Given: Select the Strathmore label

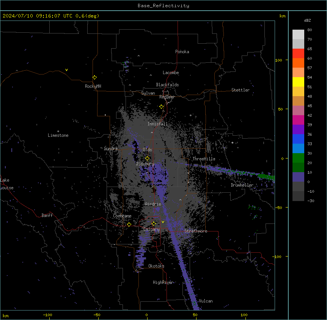Looking at the screenshot, I should (x=196, y=231).
